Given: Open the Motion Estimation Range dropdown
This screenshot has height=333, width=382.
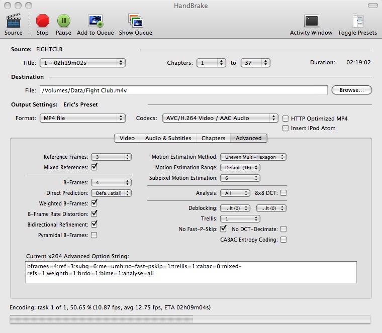Looking at the screenshot, I should 240,167.
